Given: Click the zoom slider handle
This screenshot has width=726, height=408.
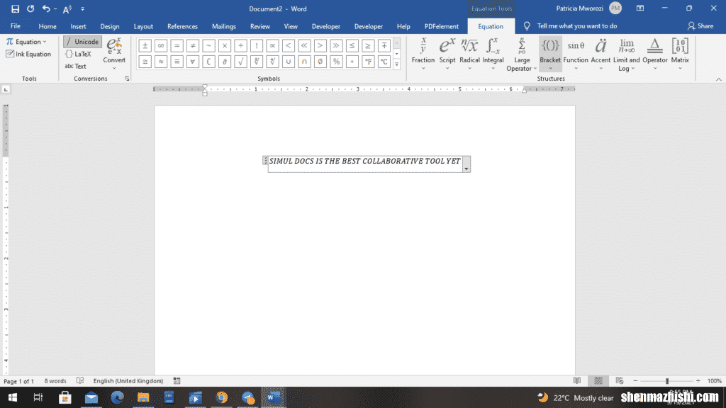Looking at the screenshot, I should (667, 380).
